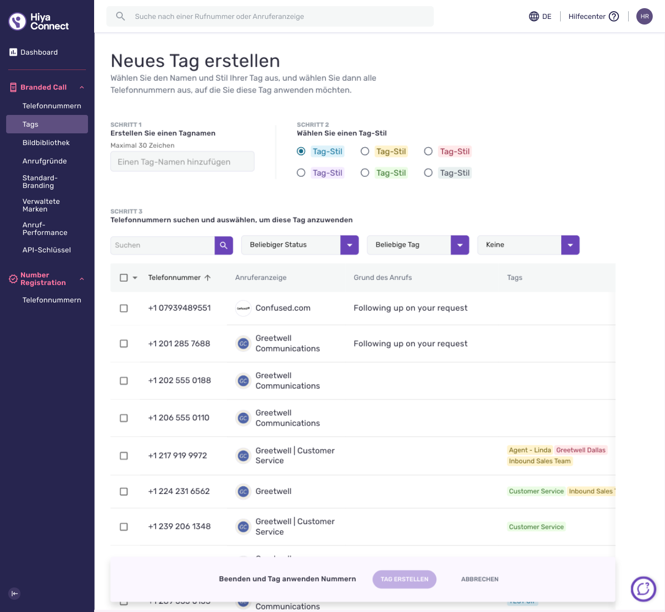This screenshot has height=612, width=665.
Task: Collapse the Branded Call section
Action: pos(82,87)
